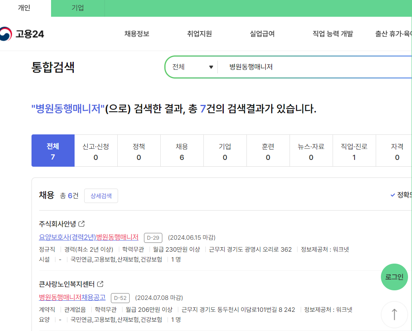
Task: Click inside the 병원동행매니저 search input field
Action: pyautogui.click(x=279, y=67)
